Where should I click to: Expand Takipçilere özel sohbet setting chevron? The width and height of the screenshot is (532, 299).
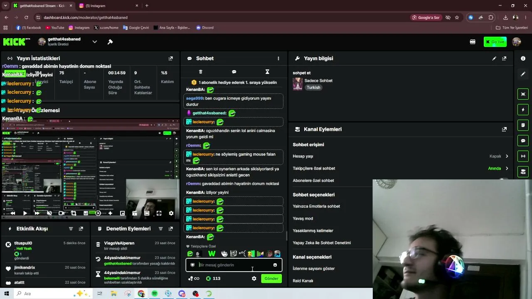pyautogui.click(x=507, y=169)
